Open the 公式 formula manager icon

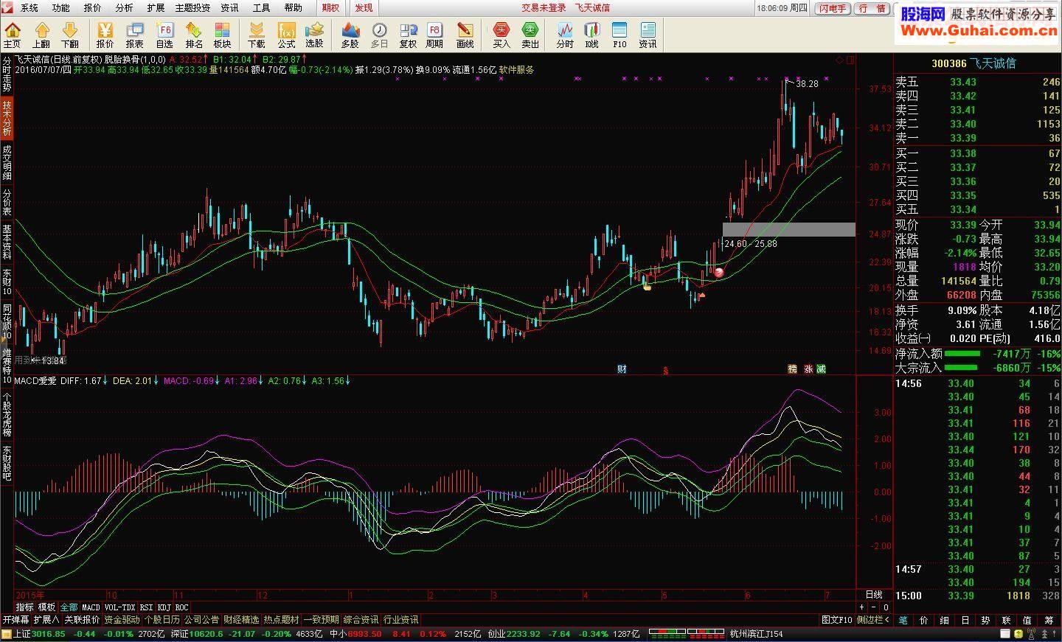click(x=286, y=35)
